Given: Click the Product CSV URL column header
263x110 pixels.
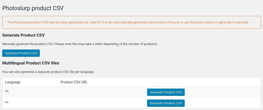Looking at the screenshot, I should point(74,82).
